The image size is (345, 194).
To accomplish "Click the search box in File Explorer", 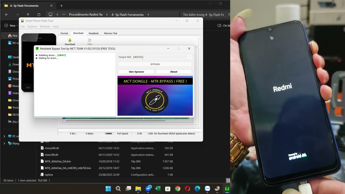I will pos(205,15).
